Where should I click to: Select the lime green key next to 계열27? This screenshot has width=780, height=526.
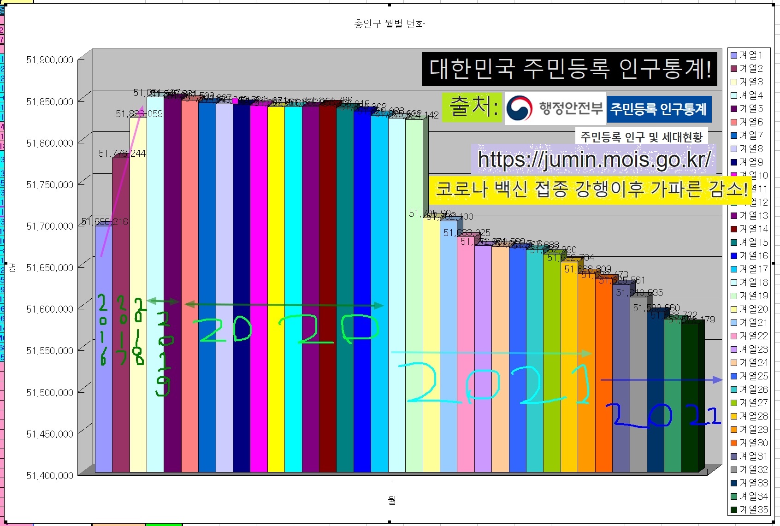pos(734,403)
